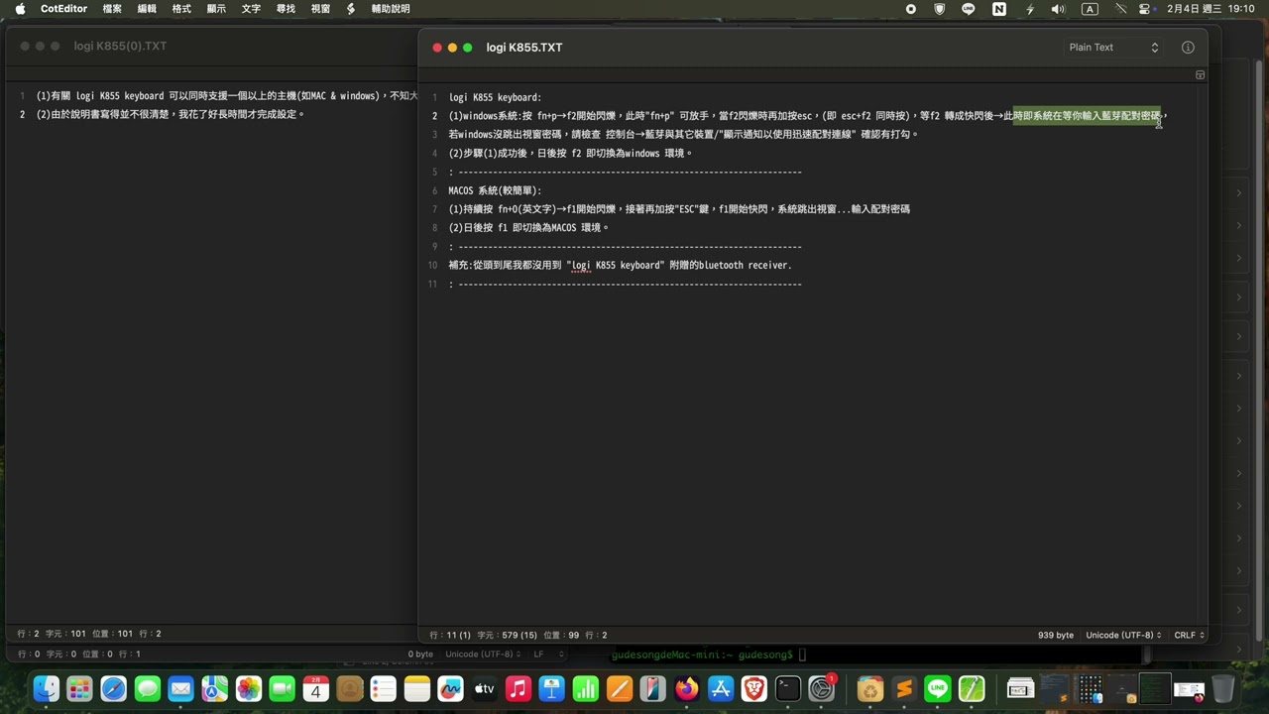Click line 1 text logi K855 keyboard:
Viewport: 1269px width, 714px height.
495,97
